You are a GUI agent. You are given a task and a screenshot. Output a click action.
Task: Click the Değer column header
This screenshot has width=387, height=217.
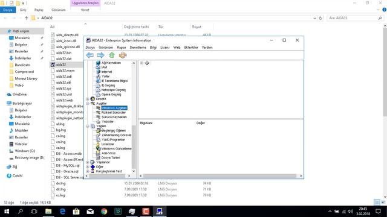[x=201, y=123]
